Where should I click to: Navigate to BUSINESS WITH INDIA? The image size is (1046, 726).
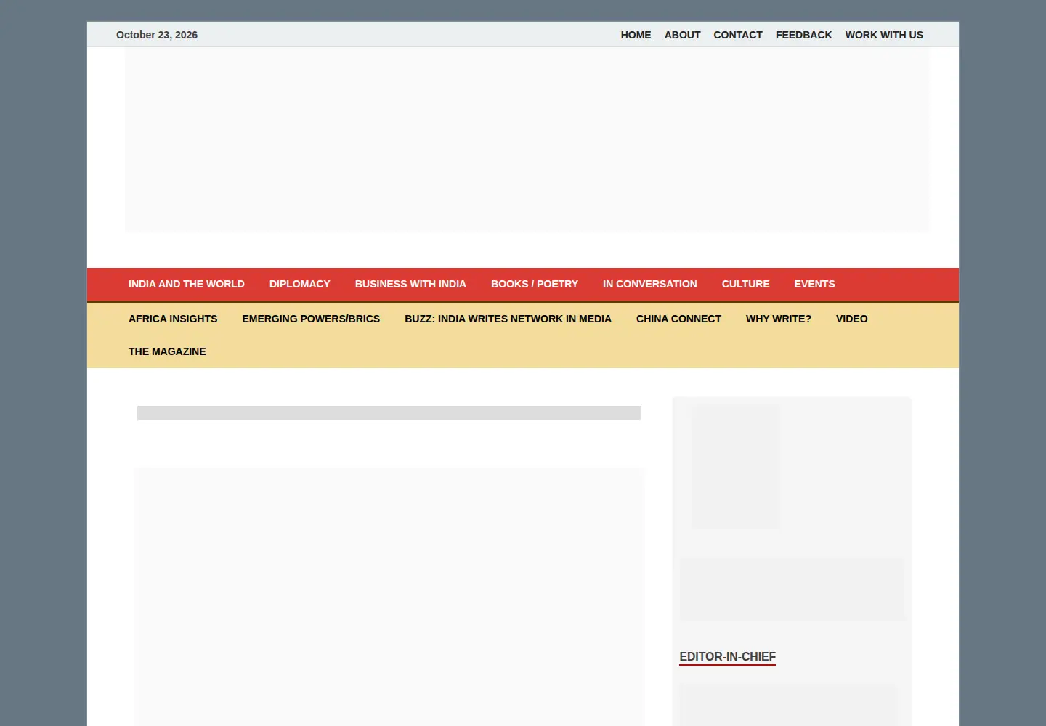tap(410, 284)
